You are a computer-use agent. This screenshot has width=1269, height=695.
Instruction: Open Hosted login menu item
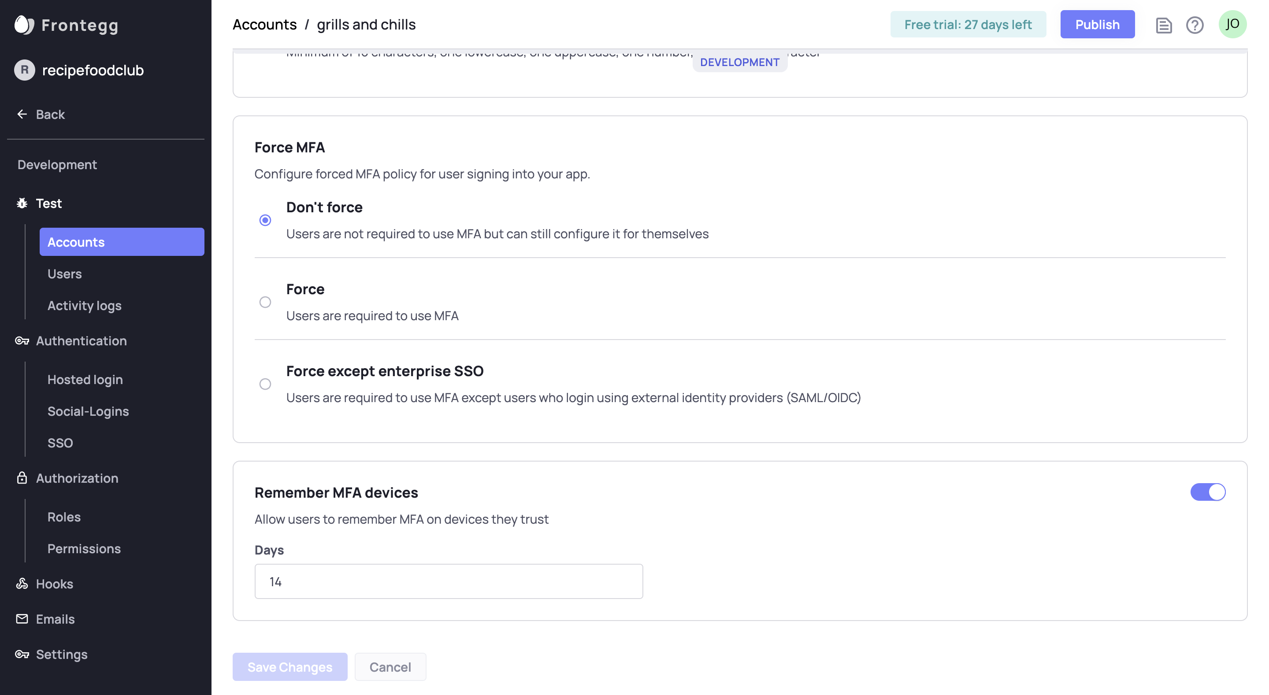[85, 380]
